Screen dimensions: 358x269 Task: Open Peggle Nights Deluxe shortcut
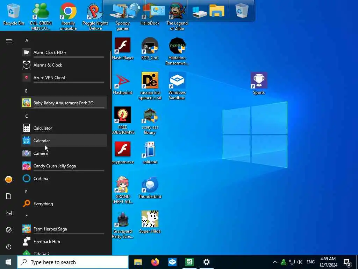point(95,16)
